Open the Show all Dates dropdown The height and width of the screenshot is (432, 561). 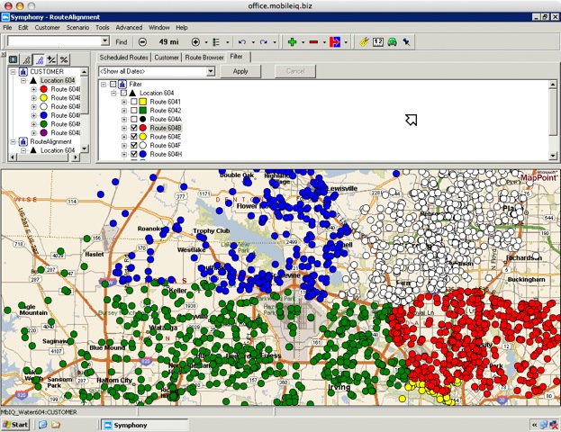(209, 71)
